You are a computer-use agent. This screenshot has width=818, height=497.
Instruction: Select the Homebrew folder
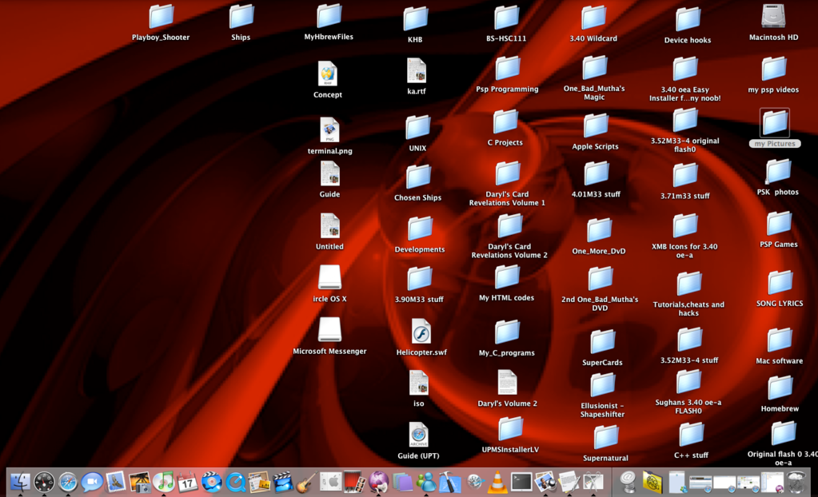(x=780, y=388)
